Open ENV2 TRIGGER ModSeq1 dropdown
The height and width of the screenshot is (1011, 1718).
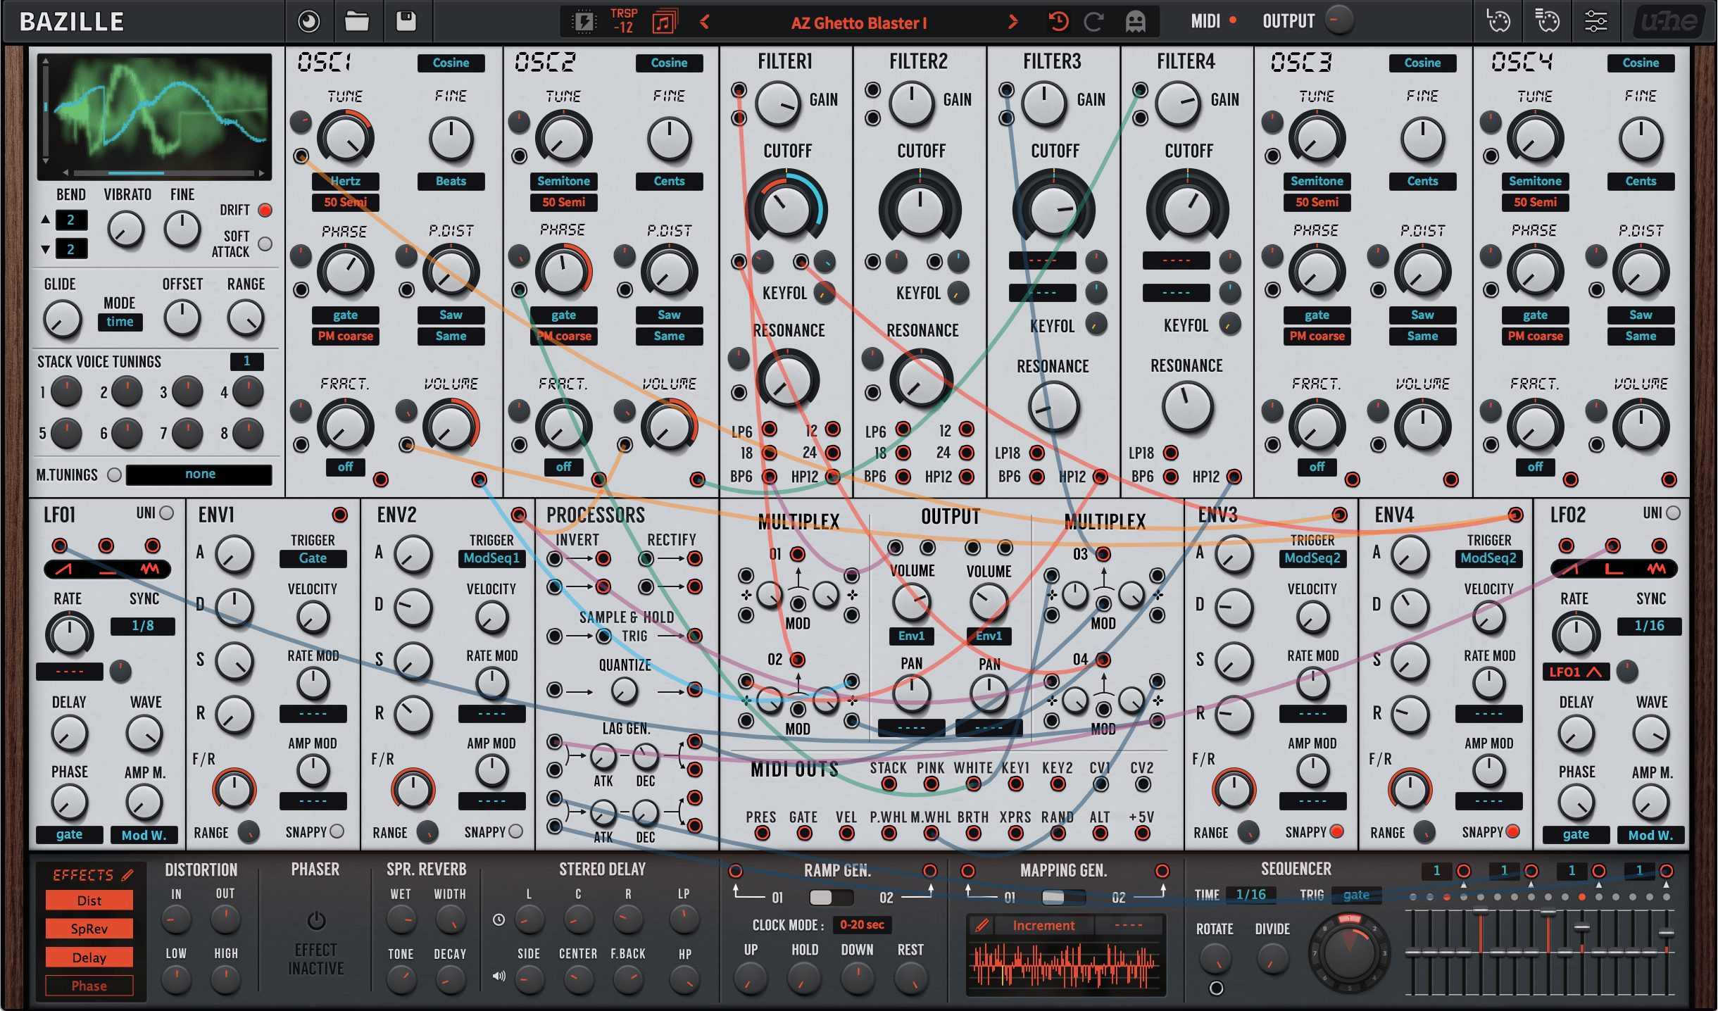click(491, 558)
